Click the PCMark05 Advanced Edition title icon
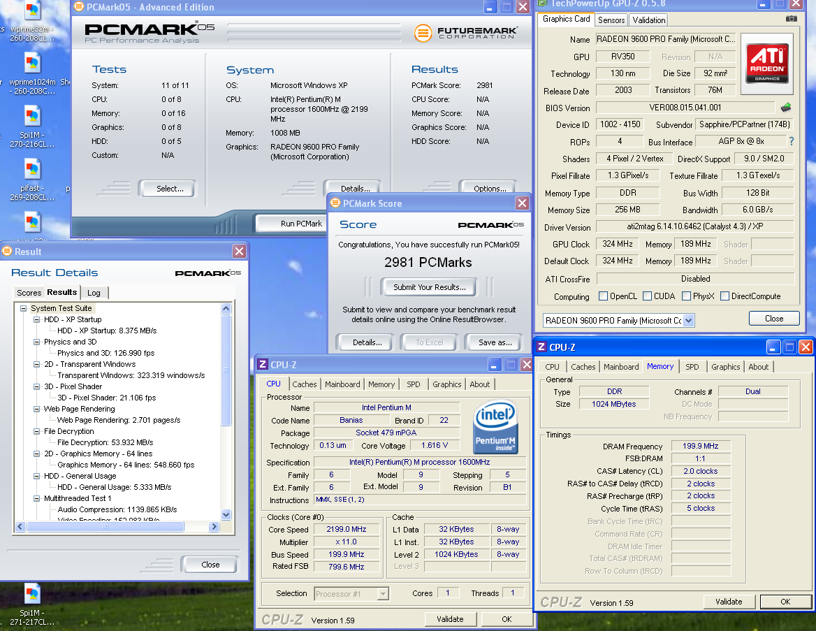 coord(78,7)
